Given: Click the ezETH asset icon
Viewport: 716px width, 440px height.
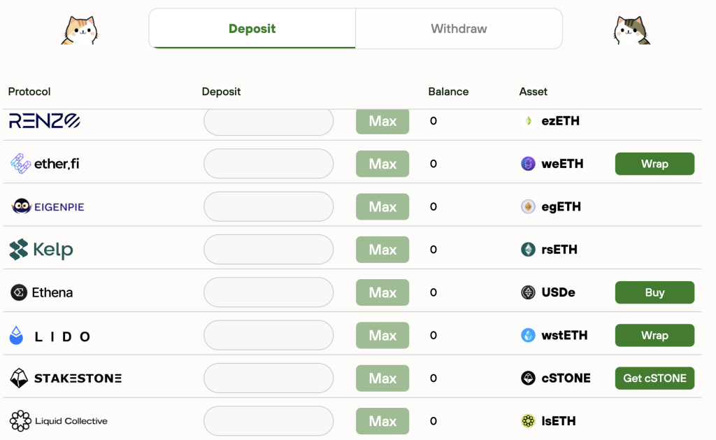Looking at the screenshot, I should tap(528, 120).
